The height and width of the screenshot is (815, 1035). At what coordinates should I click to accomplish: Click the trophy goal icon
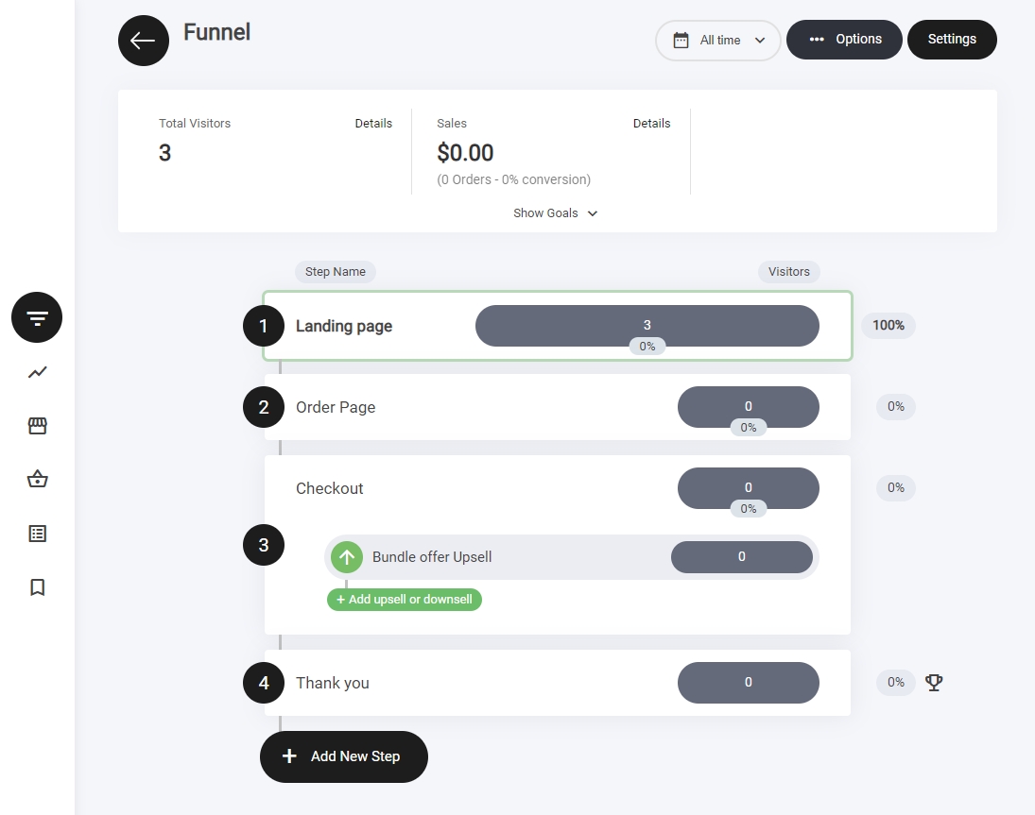pos(934,682)
